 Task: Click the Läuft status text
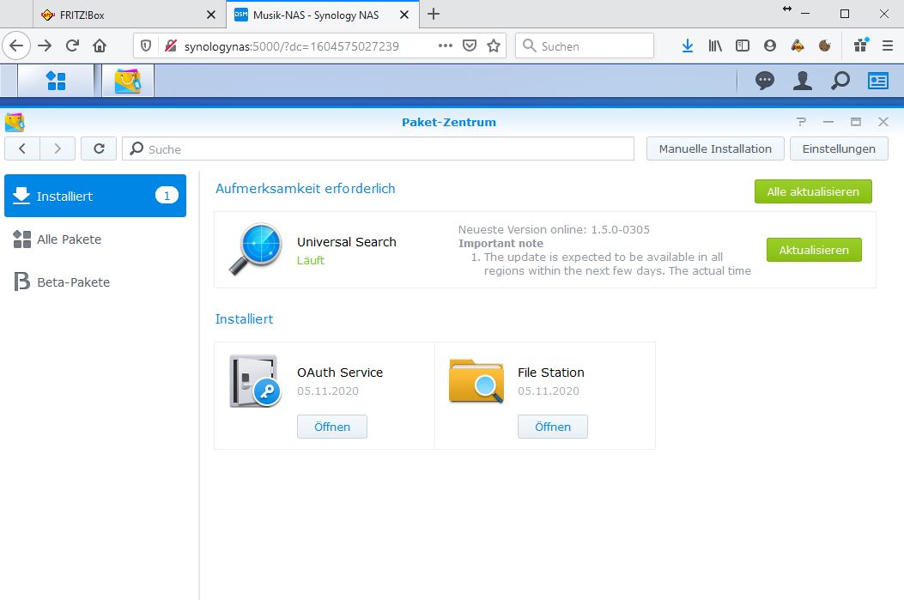pyautogui.click(x=311, y=261)
